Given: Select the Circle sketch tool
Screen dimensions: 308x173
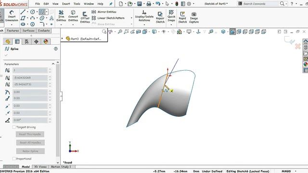Looking at the screenshot, I should [x=32, y=12].
